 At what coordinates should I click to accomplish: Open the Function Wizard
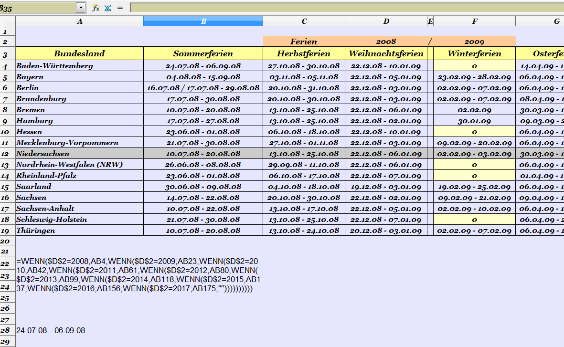click(96, 8)
